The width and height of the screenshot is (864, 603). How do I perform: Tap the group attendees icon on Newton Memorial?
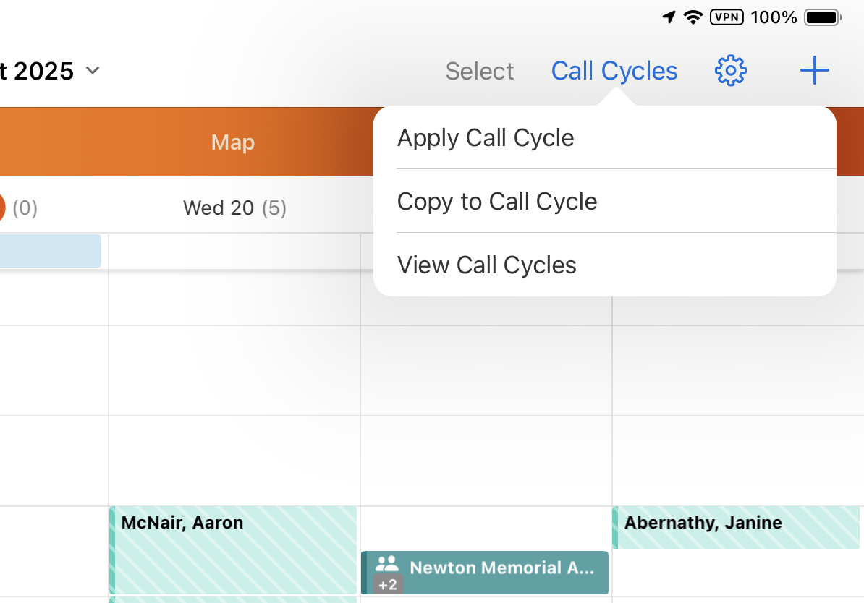coord(387,564)
